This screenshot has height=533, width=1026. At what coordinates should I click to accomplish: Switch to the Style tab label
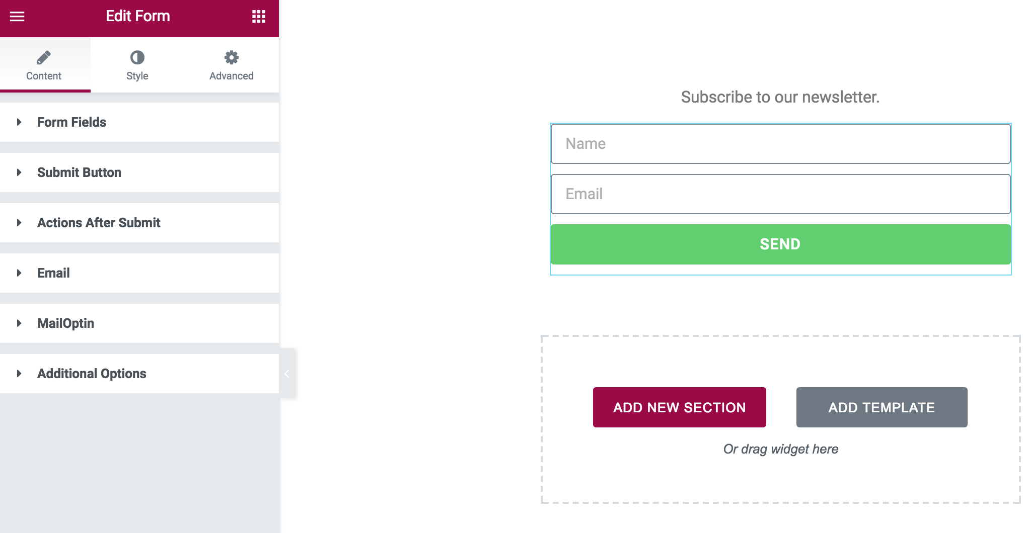tap(137, 76)
